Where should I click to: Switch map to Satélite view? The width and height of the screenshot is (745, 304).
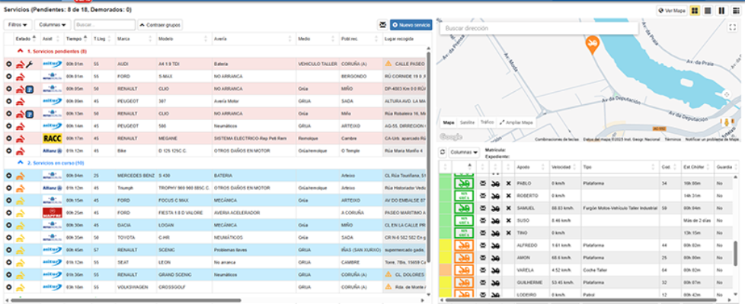tap(467, 122)
